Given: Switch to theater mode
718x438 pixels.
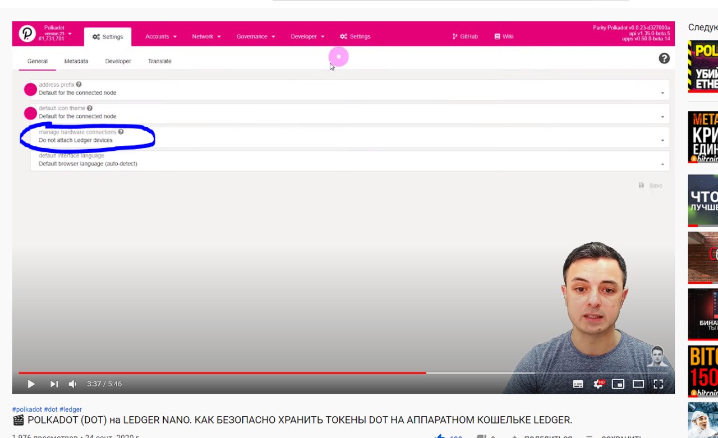Looking at the screenshot, I should pos(638,384).
